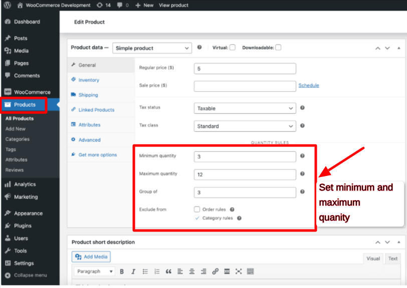Open the Tax class Standard dropdown

coord(245,126)
